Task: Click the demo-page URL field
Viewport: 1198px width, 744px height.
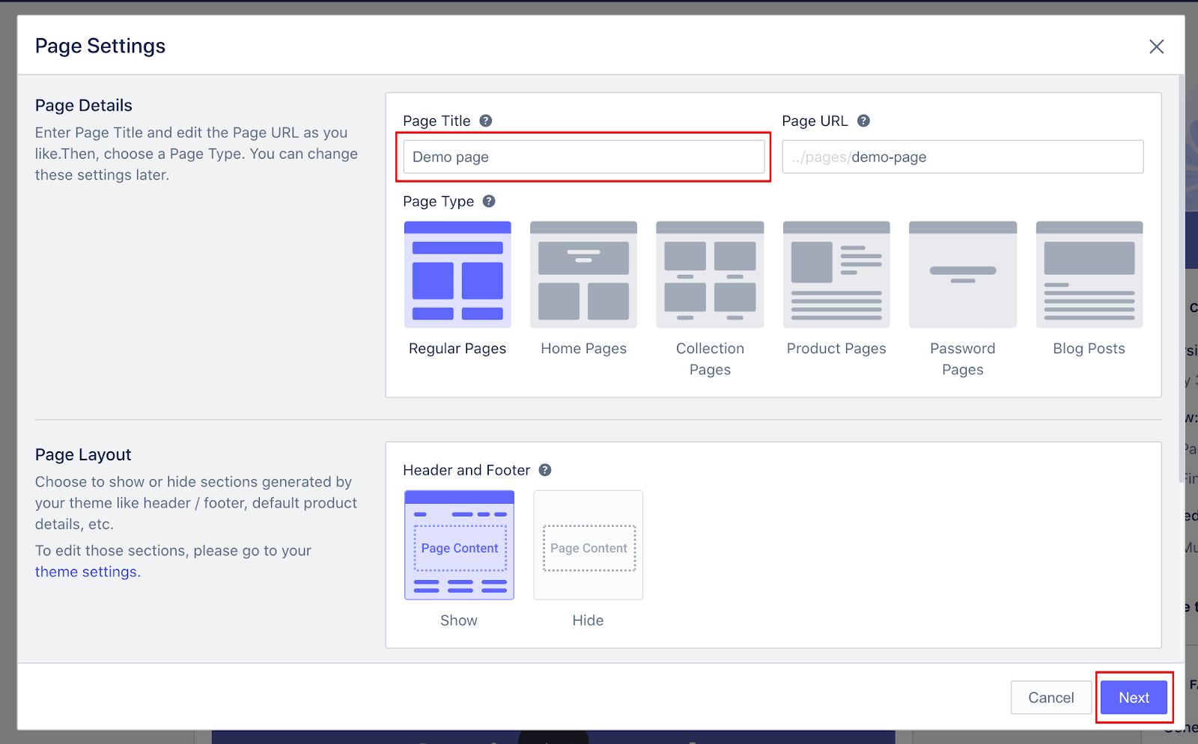Action: coord(962,156)
